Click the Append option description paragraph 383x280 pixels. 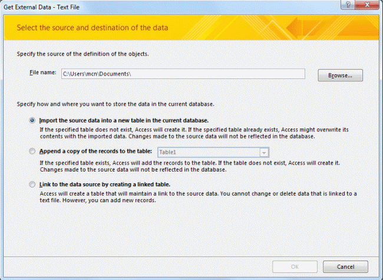(x=197, y=164)
